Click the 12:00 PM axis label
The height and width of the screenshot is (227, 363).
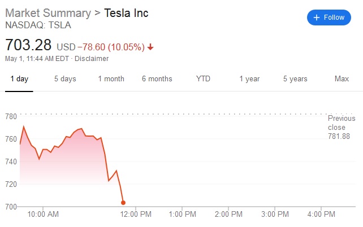pos(137,215)
